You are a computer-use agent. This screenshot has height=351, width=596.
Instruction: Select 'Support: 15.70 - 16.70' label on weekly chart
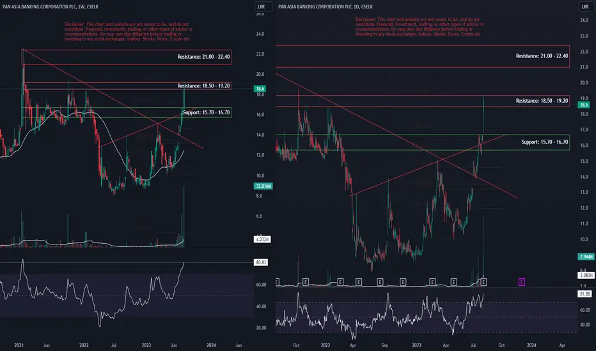(x=206, y=112)
